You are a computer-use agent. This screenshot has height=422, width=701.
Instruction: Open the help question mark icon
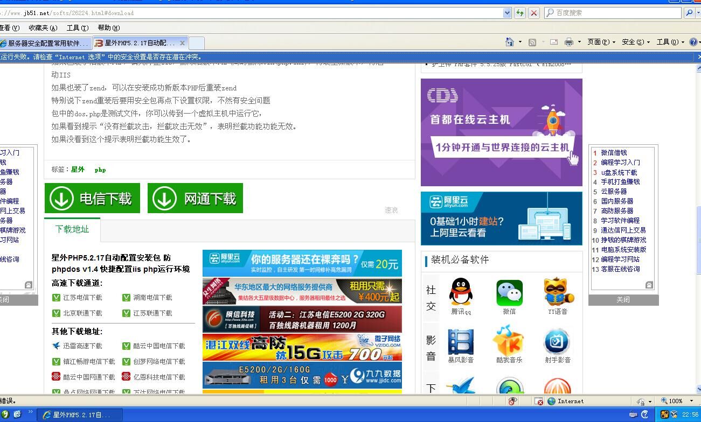[693, 42]
